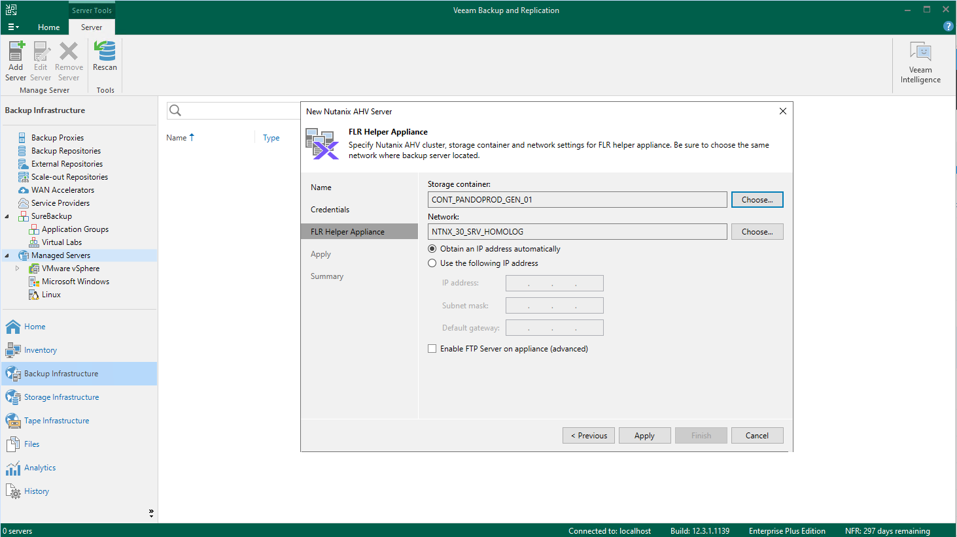Select Backup Proxies tree icon
957x537 pixels.
(22, 138)
